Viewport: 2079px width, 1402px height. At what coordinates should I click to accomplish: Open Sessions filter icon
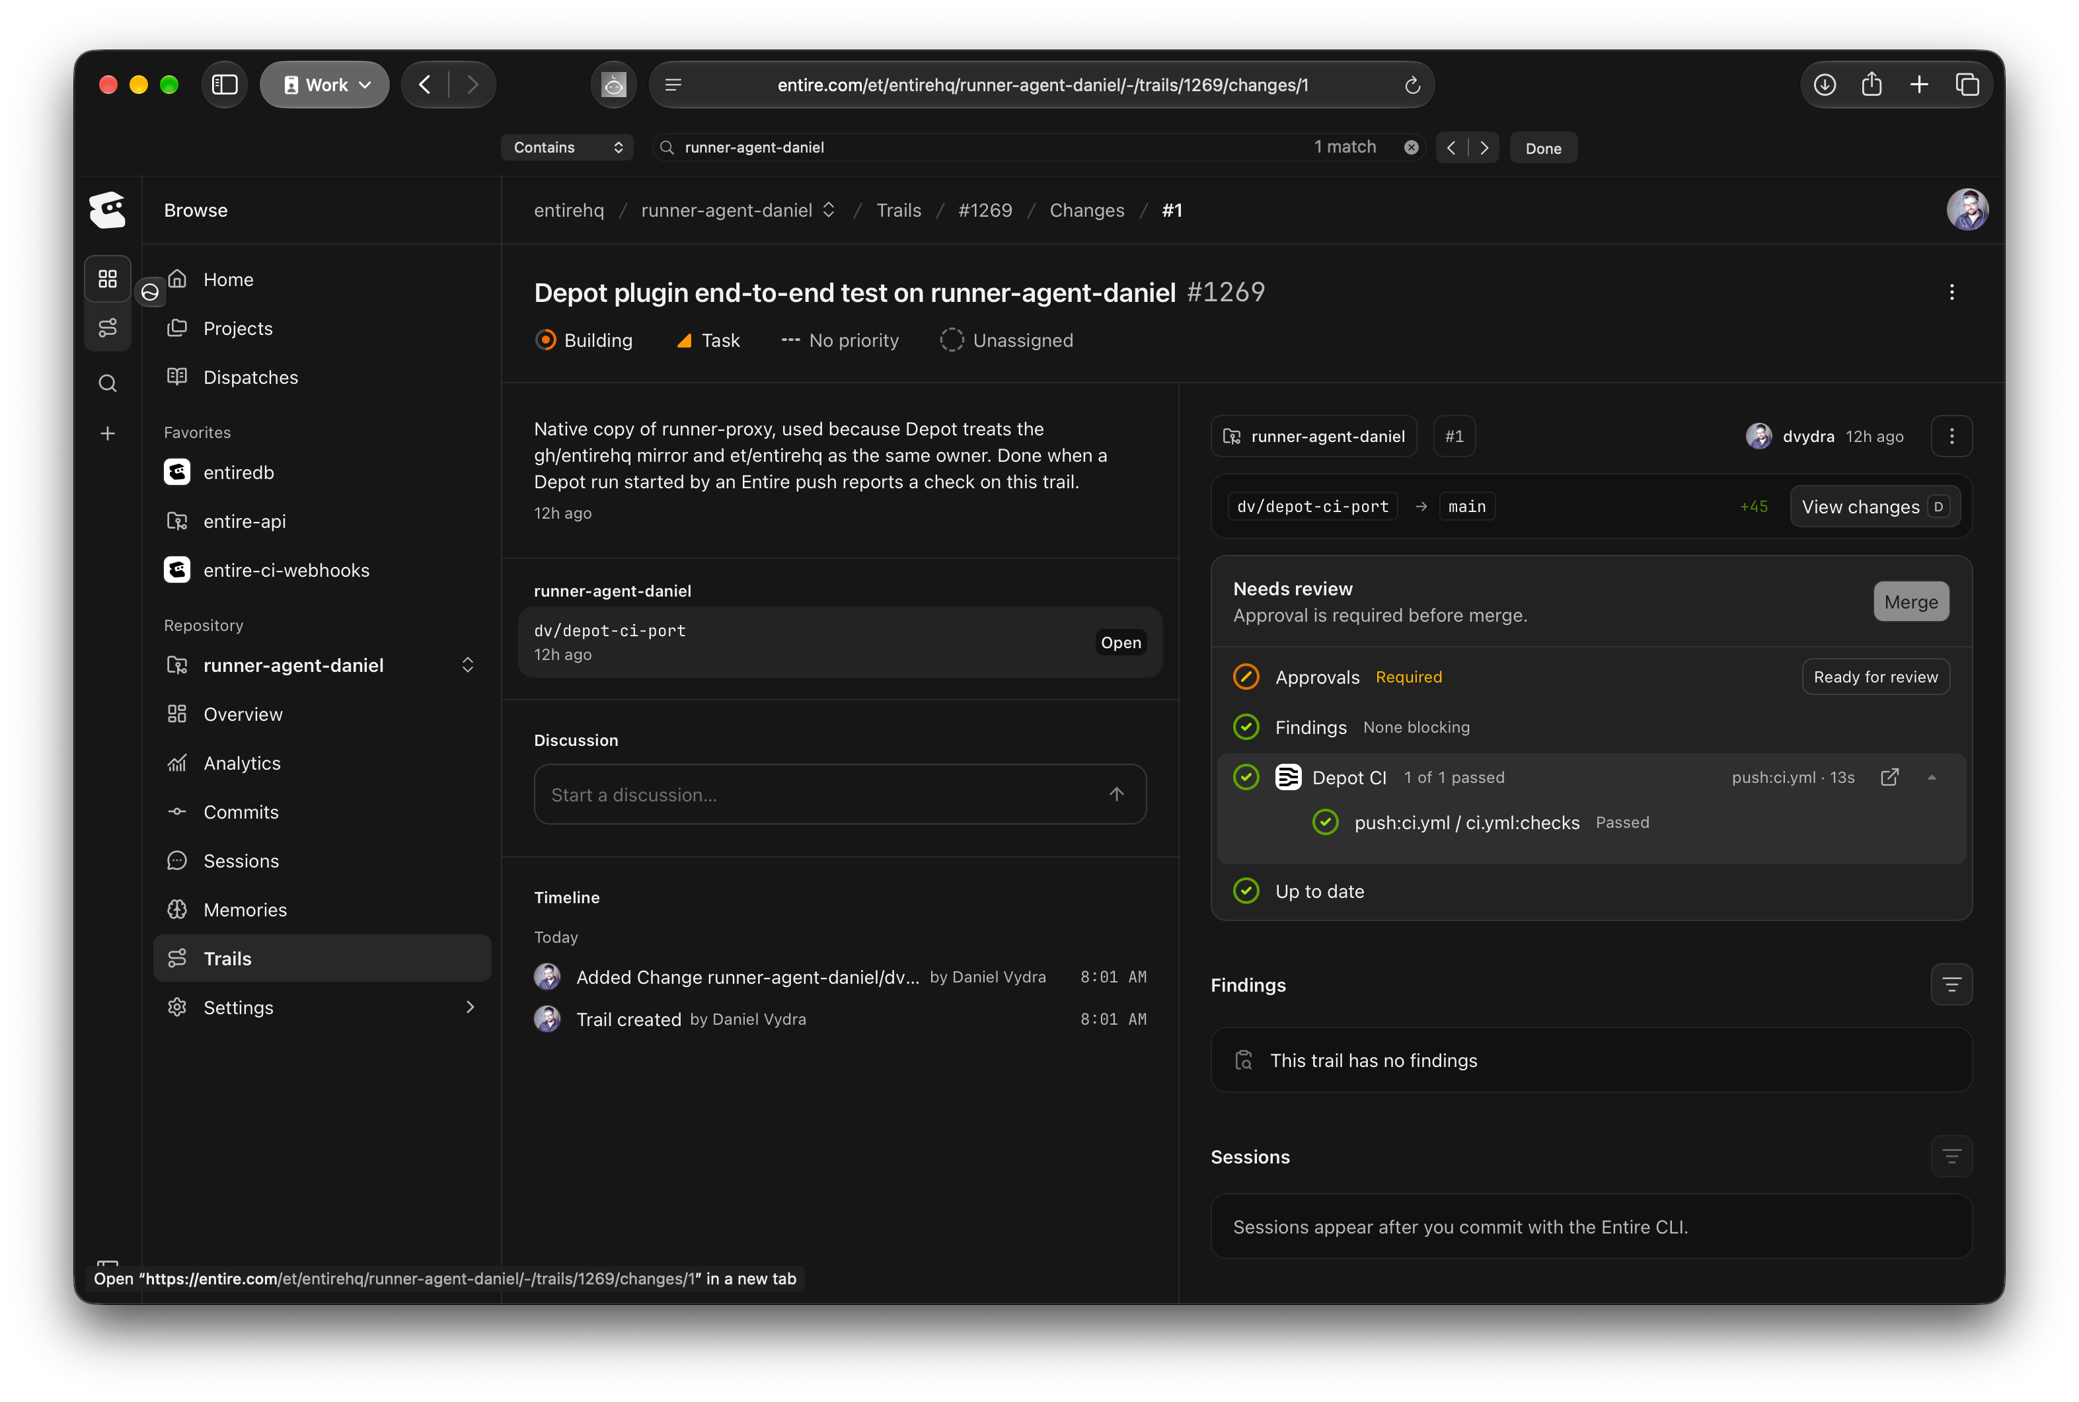click(1951, 1156)
